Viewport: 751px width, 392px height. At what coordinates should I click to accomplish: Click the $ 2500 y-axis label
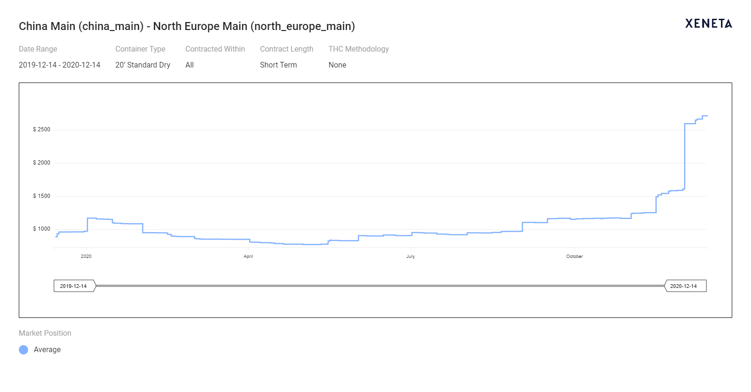tap(41, 129)
